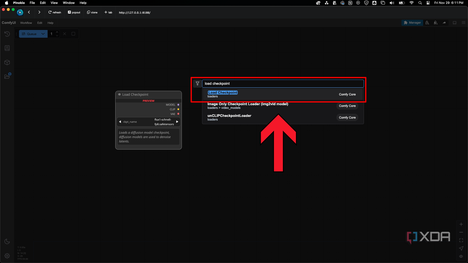The width and height of the screenshot is (468, 263).
Task: Click the zoom-to-fit canvas icon
Action: point(461,240)
